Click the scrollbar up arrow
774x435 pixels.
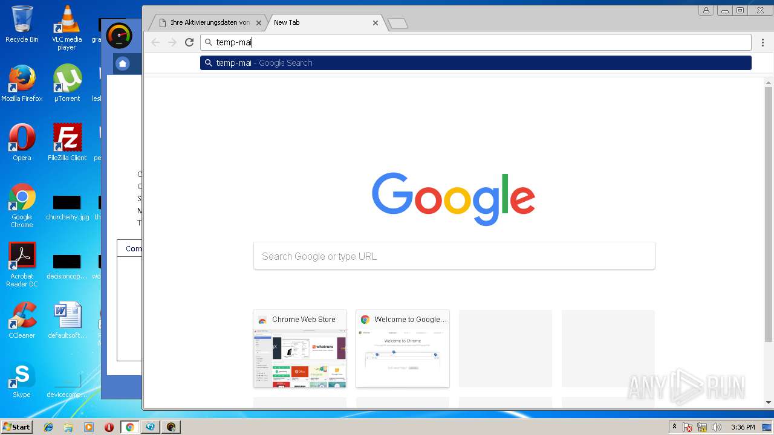(x=769, y=82)
